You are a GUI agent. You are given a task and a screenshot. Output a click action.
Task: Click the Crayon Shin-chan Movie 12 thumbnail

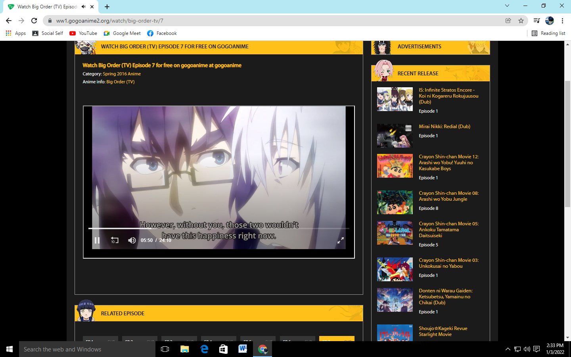(x=395, y=166)
